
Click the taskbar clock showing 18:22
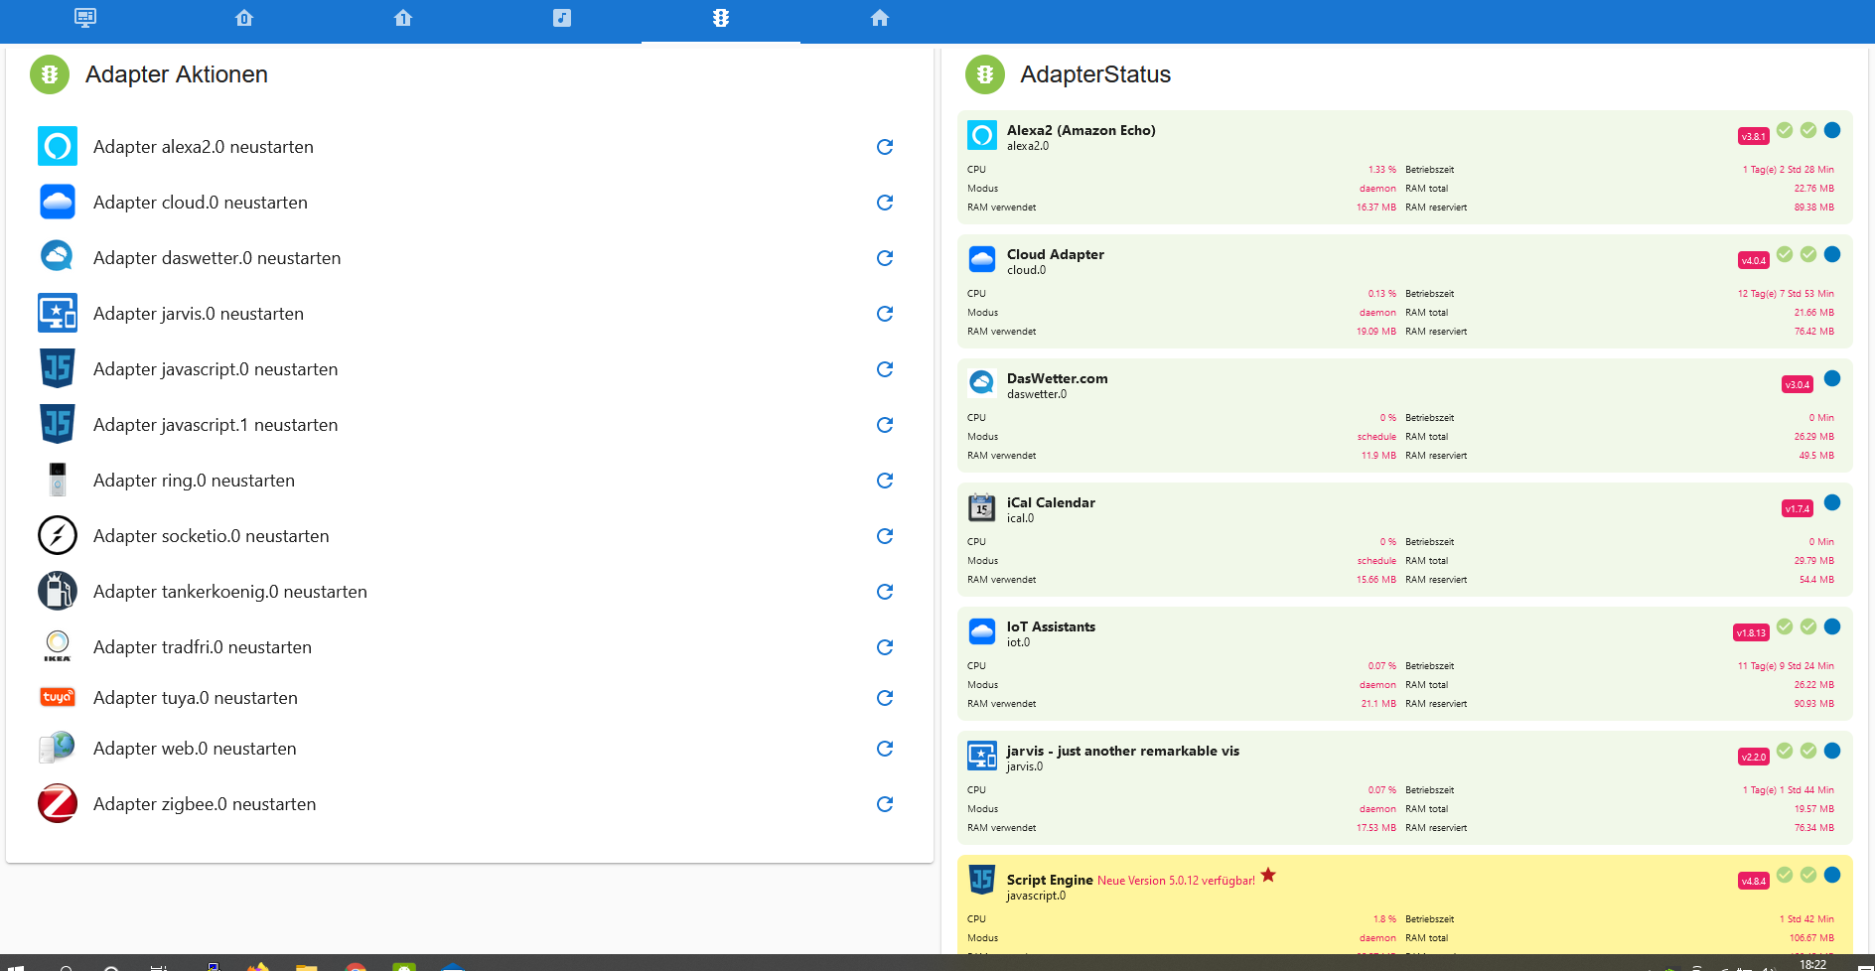1813,964
